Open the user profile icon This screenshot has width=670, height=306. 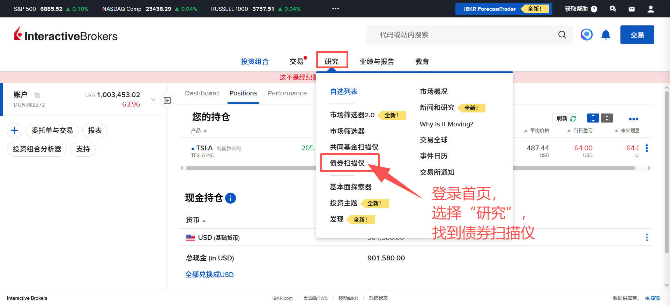pos(651,9)
